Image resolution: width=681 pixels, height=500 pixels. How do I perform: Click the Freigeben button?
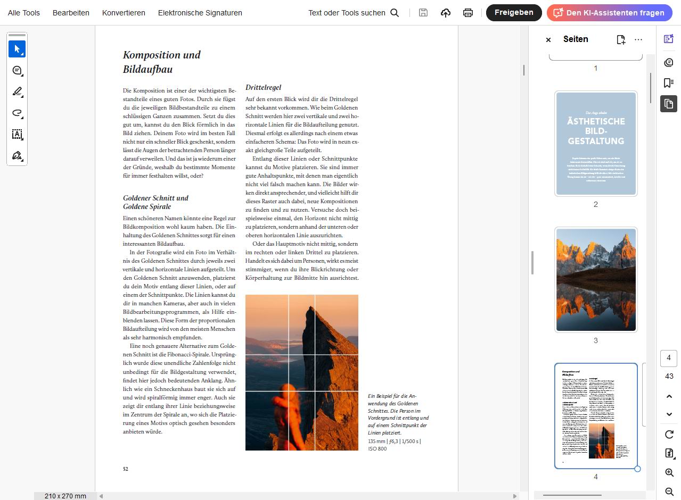coord(514,13)
